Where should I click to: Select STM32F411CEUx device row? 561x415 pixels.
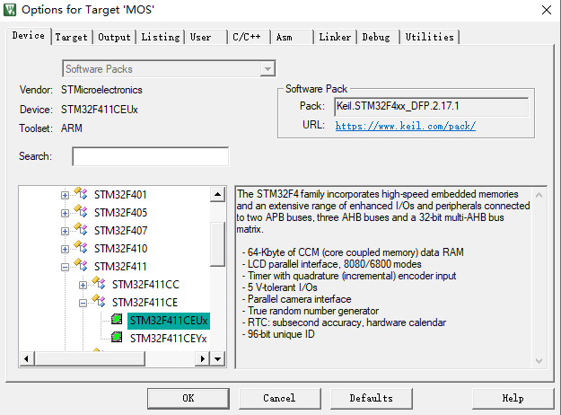pyautogui.click(x=169, y=321)
